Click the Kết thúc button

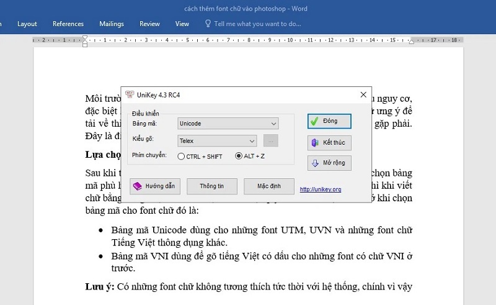(x=329, y=143)
